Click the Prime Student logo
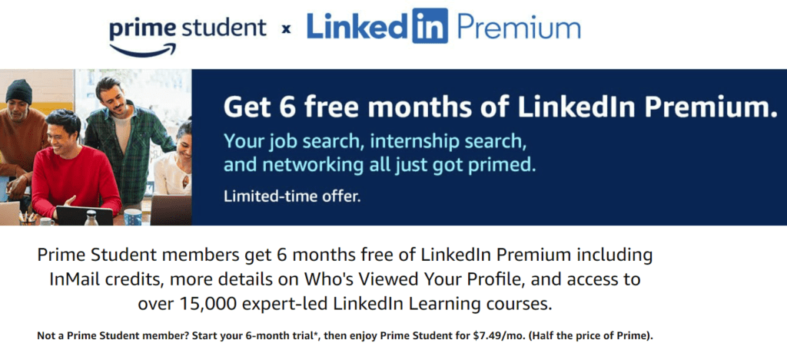Screen dimensions: 787x356 [188, 31]
